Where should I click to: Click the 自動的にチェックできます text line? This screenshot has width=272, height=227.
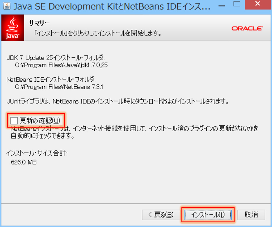(43, 136)
